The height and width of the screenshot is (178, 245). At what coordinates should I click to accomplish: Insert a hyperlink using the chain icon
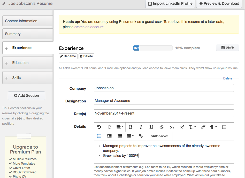141,136
